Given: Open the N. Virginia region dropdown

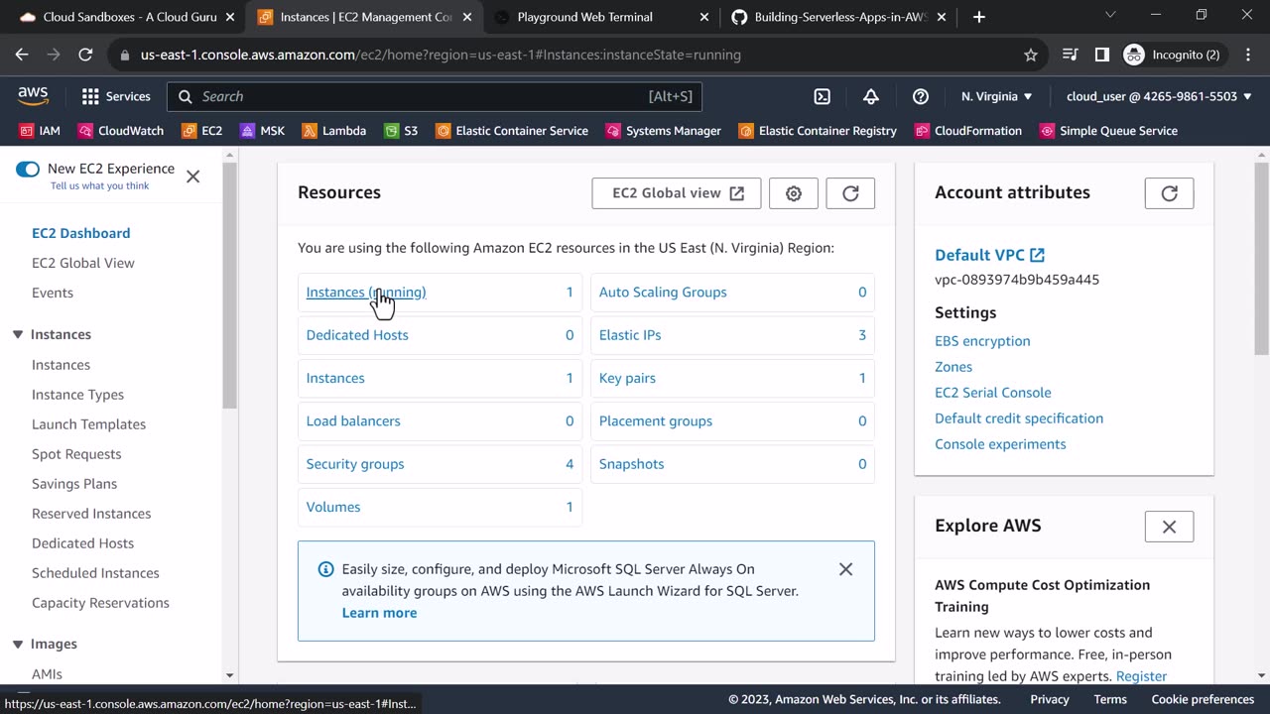Looking at the screenshot, I should (996, 96).
